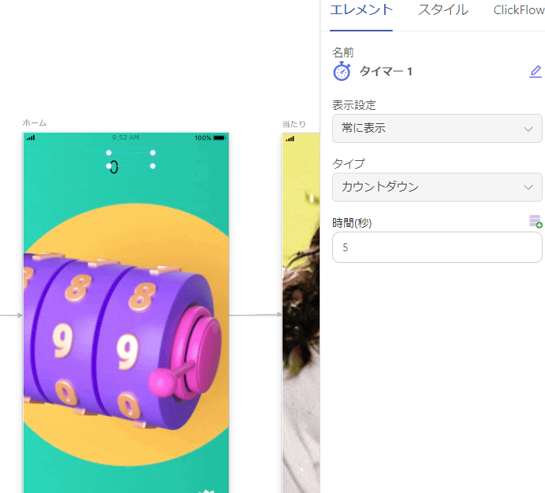This screenshot has width=545, height=493.
Task: Click the signal icon on ホーム screen
Action: 31,138
